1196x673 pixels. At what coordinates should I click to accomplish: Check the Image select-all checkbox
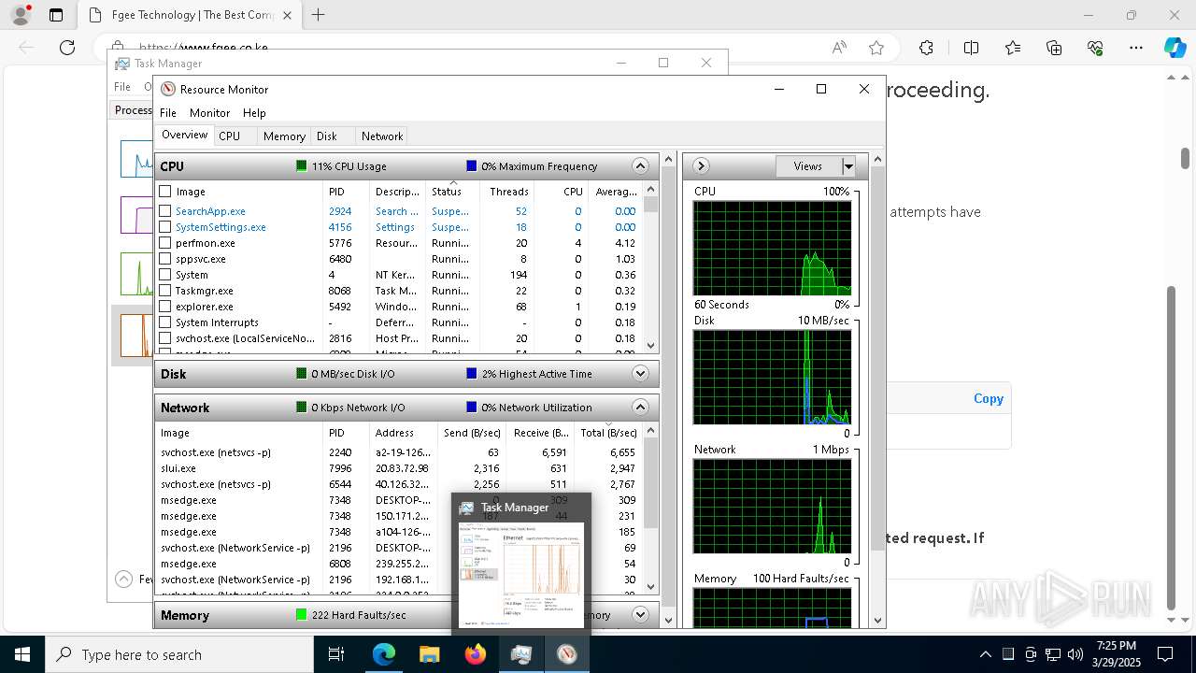tap(165, 192)
